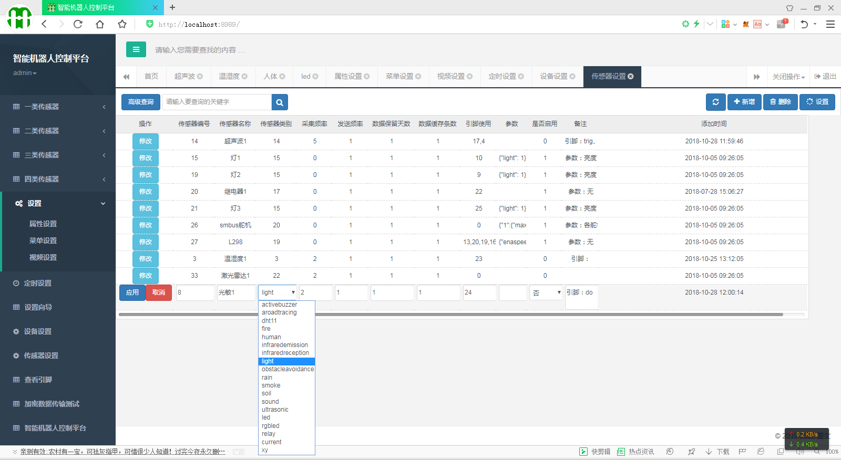Close the 人体 tab with its x icon
This screenshot has width=841, height=460.
[x=282, y=77]
